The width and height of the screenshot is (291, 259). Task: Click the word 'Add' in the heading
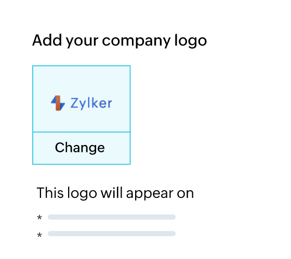click(47, 40)
